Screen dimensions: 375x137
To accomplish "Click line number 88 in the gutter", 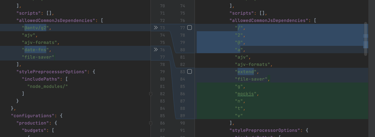I will [182, 108].
